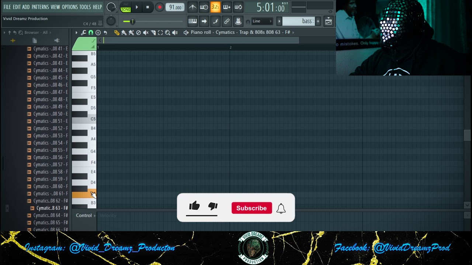Open the piano roll stamp chord menu
This screenshot has height=265, width=472.
pos(98,32)
